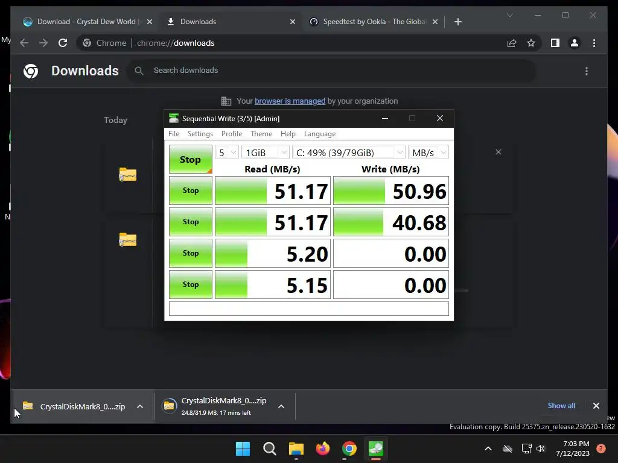Open File Explorer from taskbar
The width and height of the screenshot is (618, 463).
click(x=296, y=449)
